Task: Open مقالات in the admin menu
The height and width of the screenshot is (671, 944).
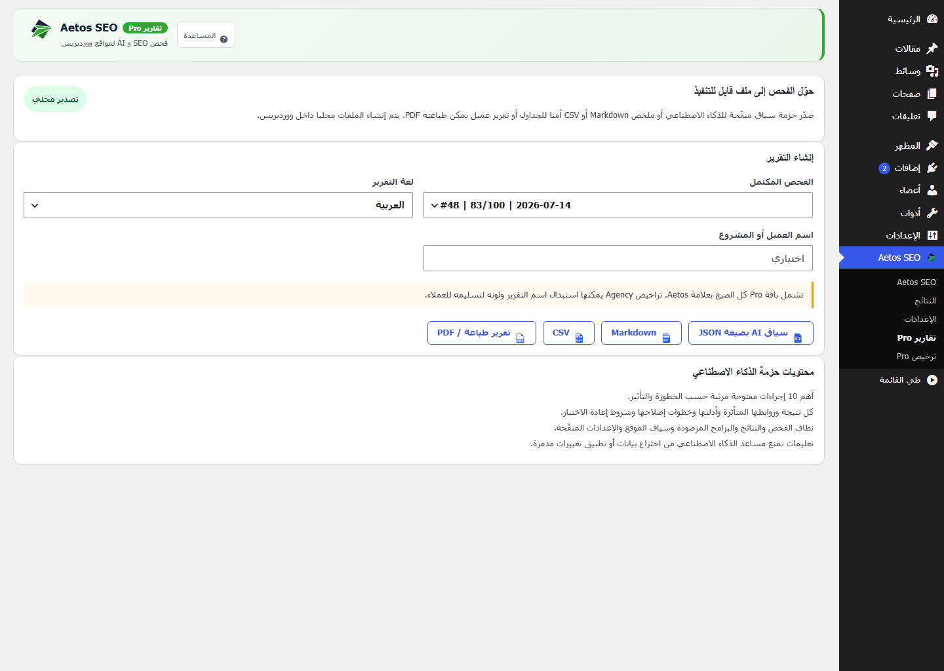Action: pyautogui.click(x=892, y=48)
